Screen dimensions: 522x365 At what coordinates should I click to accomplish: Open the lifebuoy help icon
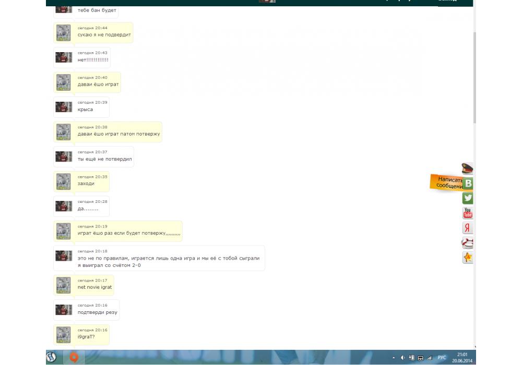pos(468,243)
